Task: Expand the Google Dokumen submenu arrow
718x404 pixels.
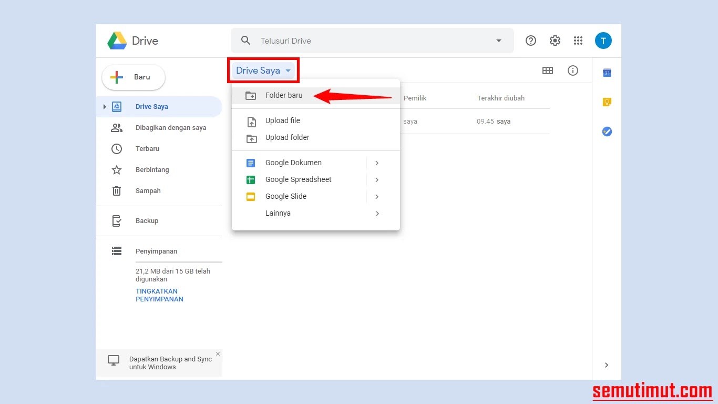Action: (x=377, y=163)
